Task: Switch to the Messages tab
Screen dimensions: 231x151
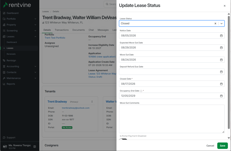Action: [x=103, y=30]
